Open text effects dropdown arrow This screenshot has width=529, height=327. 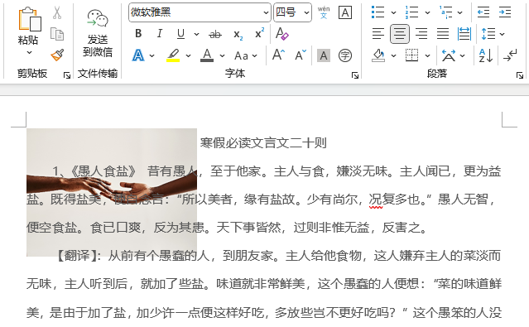pyautogui.click(x=151, y=55)
